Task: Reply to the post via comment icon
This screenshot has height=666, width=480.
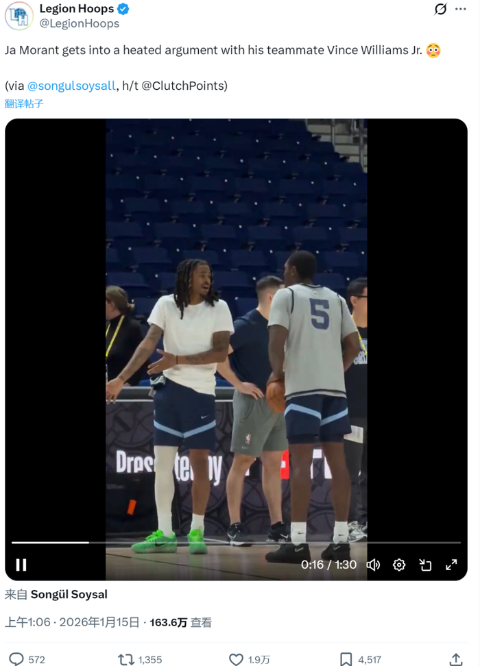Action: (x=16, y=659)
